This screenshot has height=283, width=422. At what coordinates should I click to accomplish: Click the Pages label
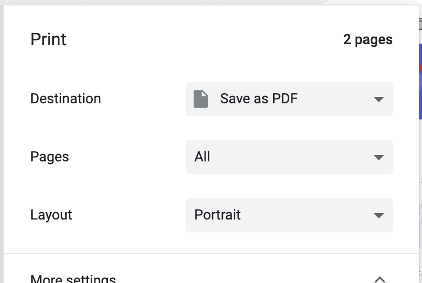[x=50, y=157]
